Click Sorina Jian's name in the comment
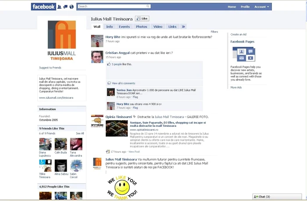The height and width of the screenshot is (201, 307). pyautogui.click(x=124, y=90)
